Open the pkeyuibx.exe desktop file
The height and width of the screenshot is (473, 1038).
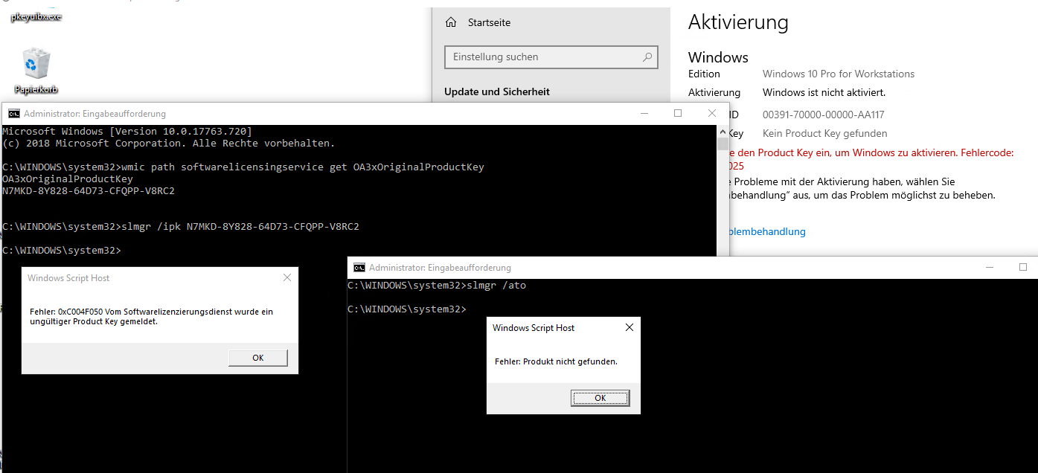pyautogui.click(x=36, y=16)
